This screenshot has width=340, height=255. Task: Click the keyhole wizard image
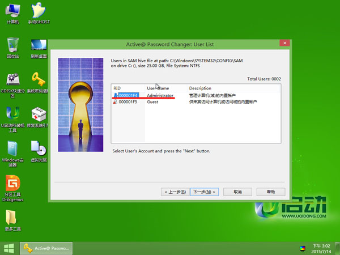(80, 105)
